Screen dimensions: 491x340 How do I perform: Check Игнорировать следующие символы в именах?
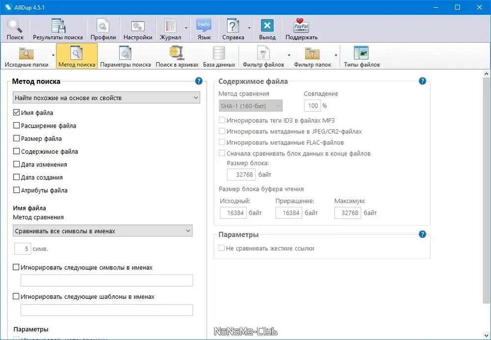click(x=16, y=267)
